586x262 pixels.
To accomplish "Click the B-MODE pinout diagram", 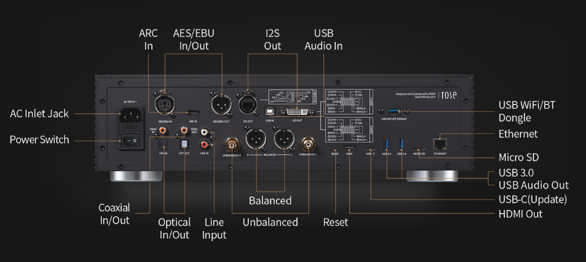I will coord(348,129).
